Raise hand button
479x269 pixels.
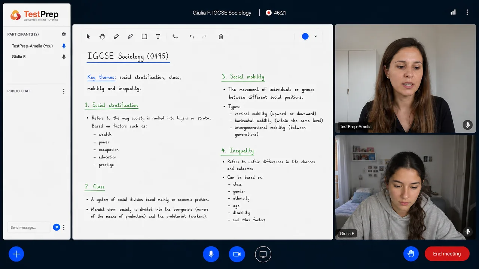pos(411,254)
